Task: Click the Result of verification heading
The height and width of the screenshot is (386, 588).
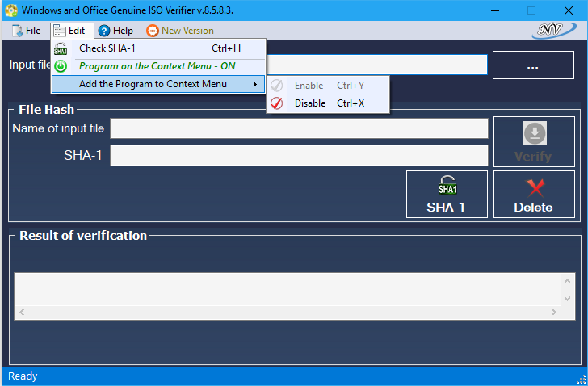Action: click(83, 236)
